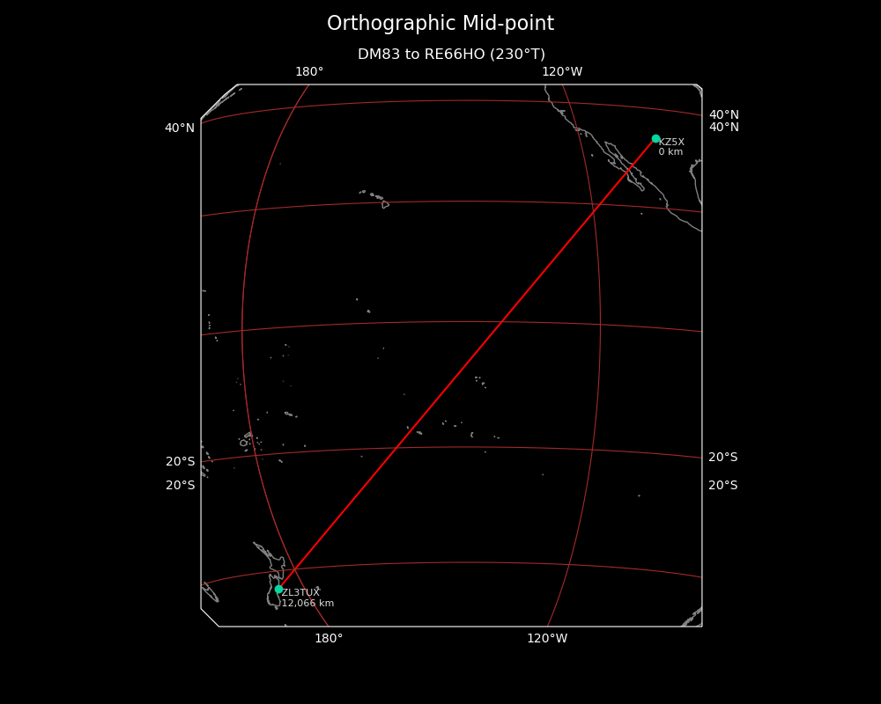
Task: Click the Orthographic Mid-point title
Action: click(x=440, y=24)
